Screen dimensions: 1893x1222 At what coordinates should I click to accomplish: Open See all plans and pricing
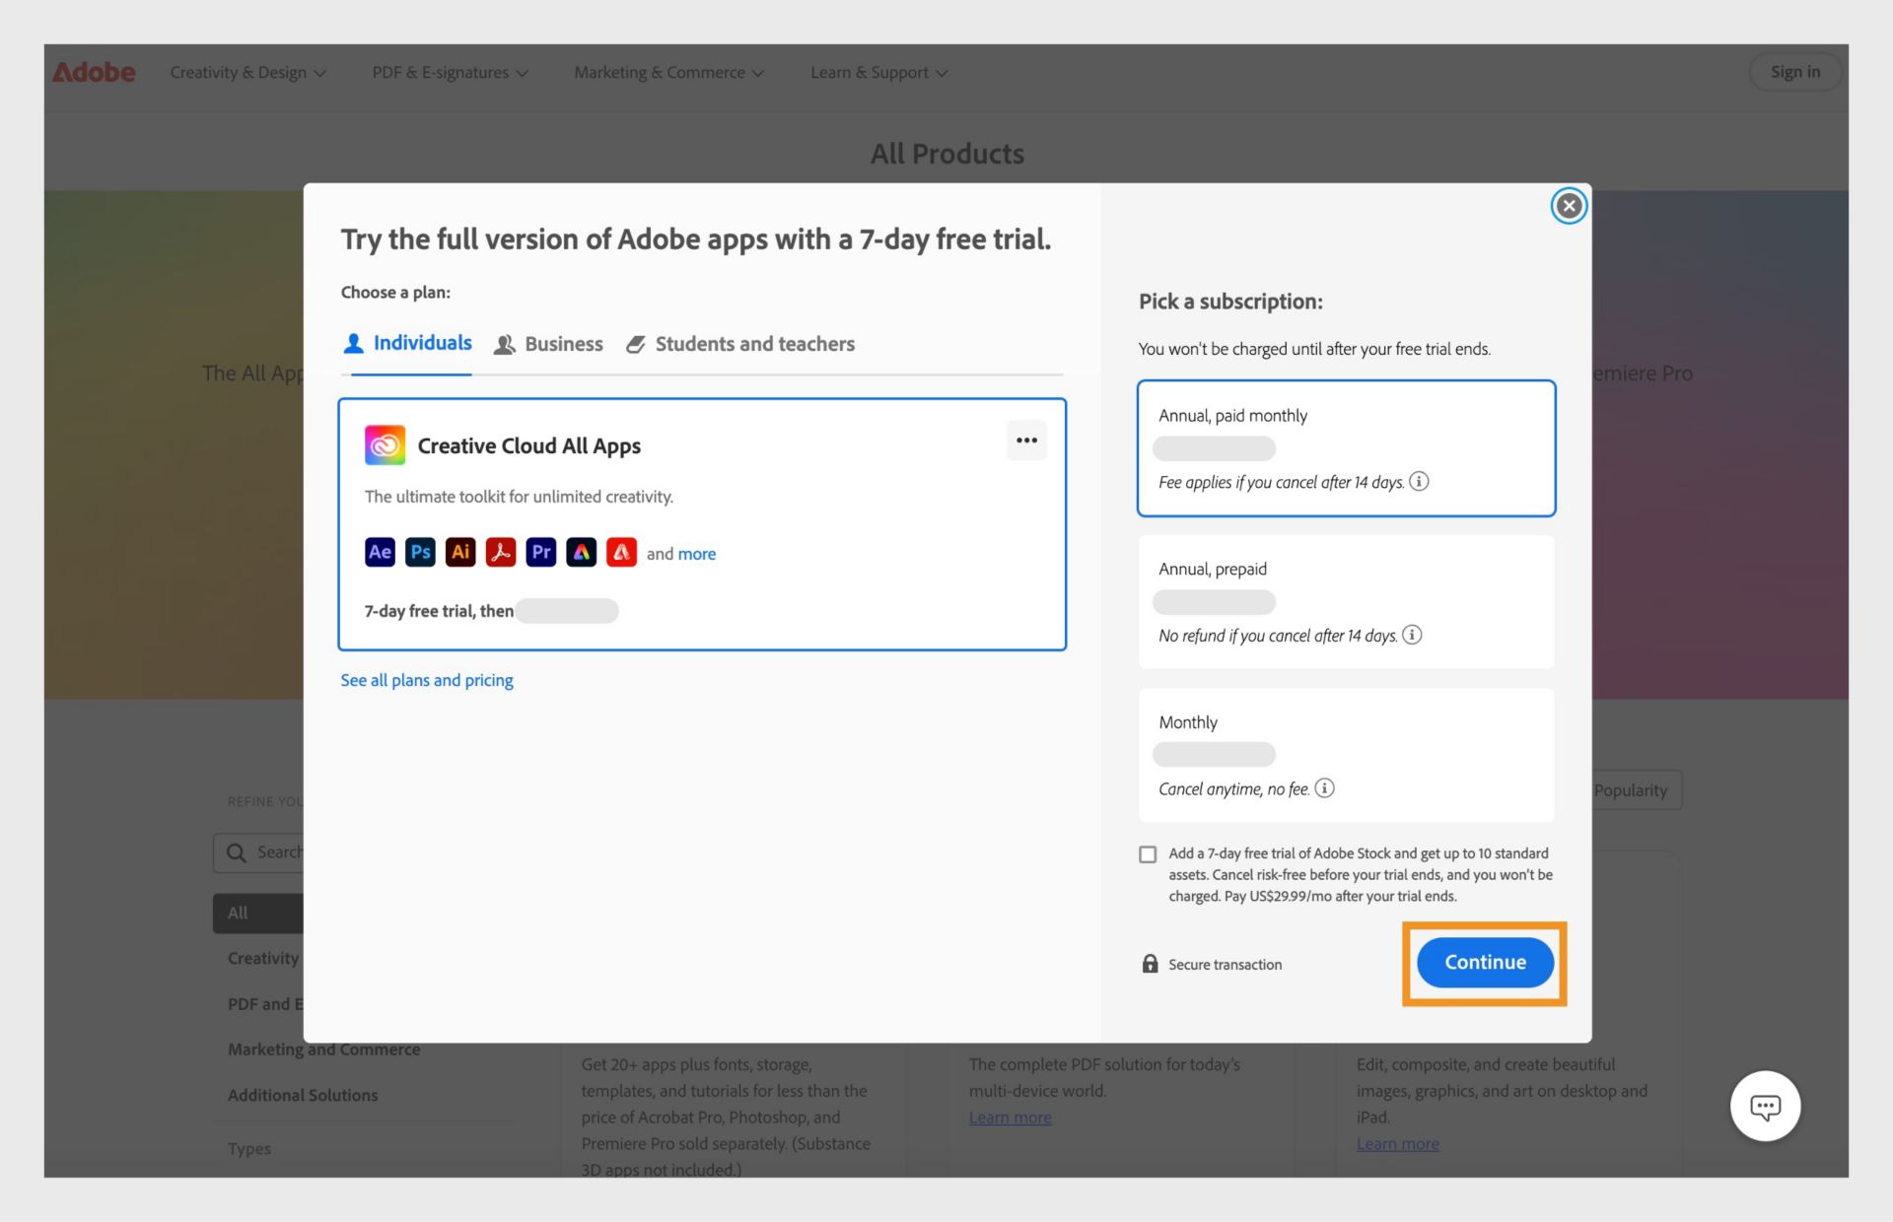[428, 680]
